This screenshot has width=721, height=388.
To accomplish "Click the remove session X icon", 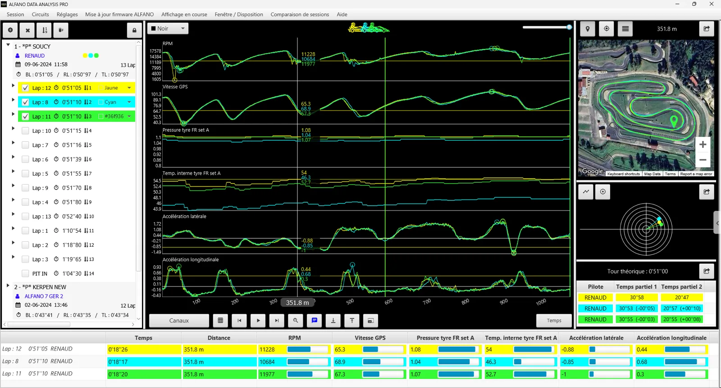I will pyautogui.click(x=27, y=30).
